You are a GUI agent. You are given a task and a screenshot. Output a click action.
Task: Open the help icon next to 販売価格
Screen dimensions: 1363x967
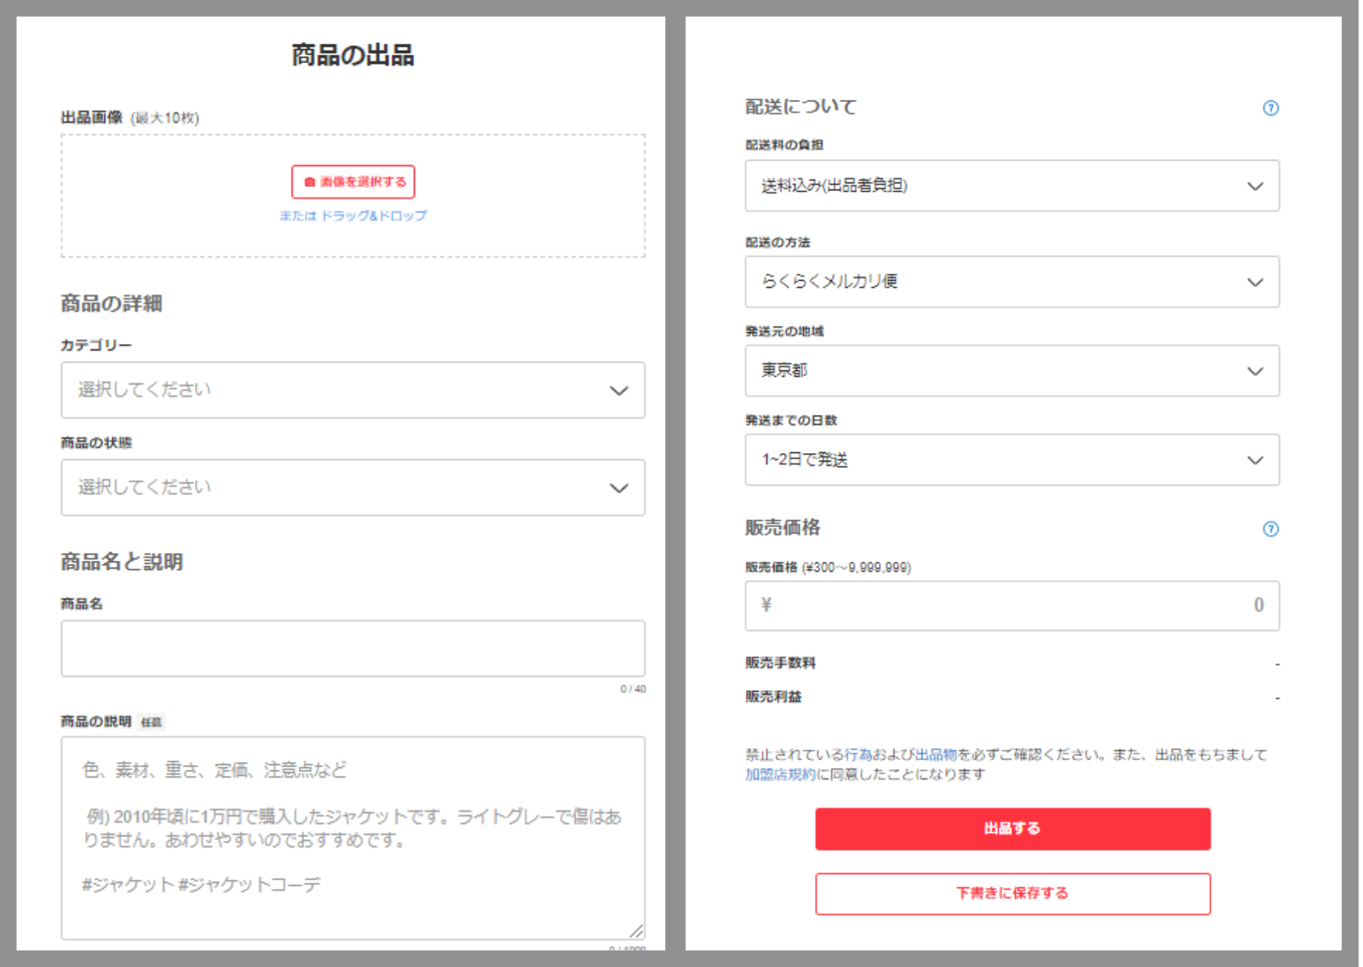point(1271,530)
